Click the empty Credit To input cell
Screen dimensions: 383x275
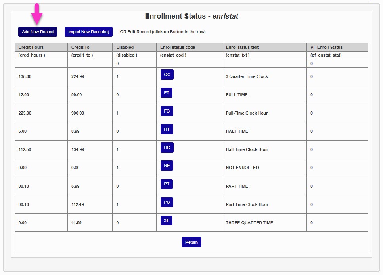click(x=90, y=63)
